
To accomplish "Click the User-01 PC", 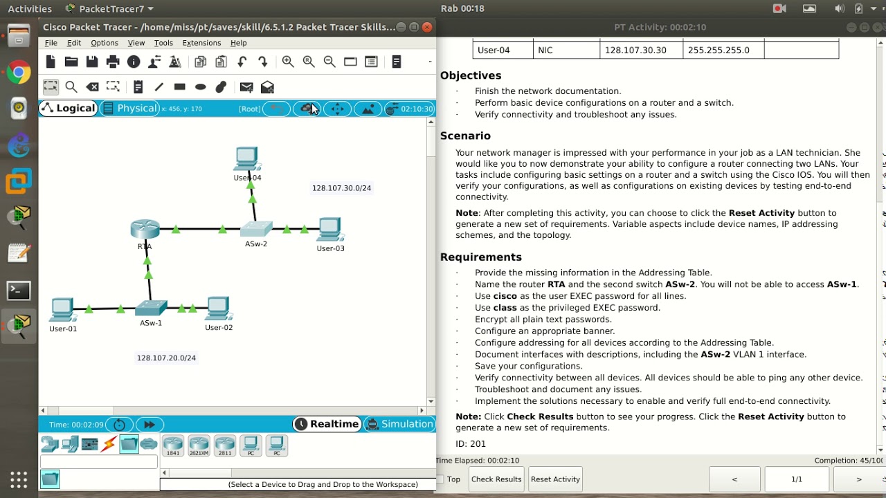I will coord(62,310).
